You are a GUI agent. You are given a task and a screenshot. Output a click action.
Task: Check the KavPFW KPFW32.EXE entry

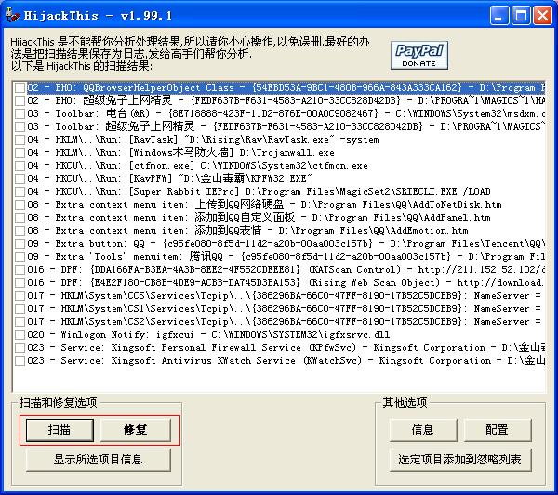click(20, 178)
